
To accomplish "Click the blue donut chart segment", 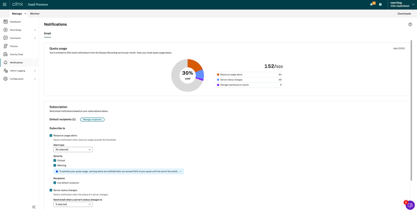I will click(x=200, y=74).
